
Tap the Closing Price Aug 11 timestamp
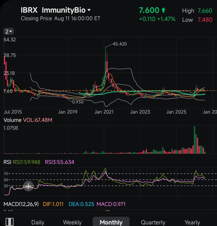point(61,18)
